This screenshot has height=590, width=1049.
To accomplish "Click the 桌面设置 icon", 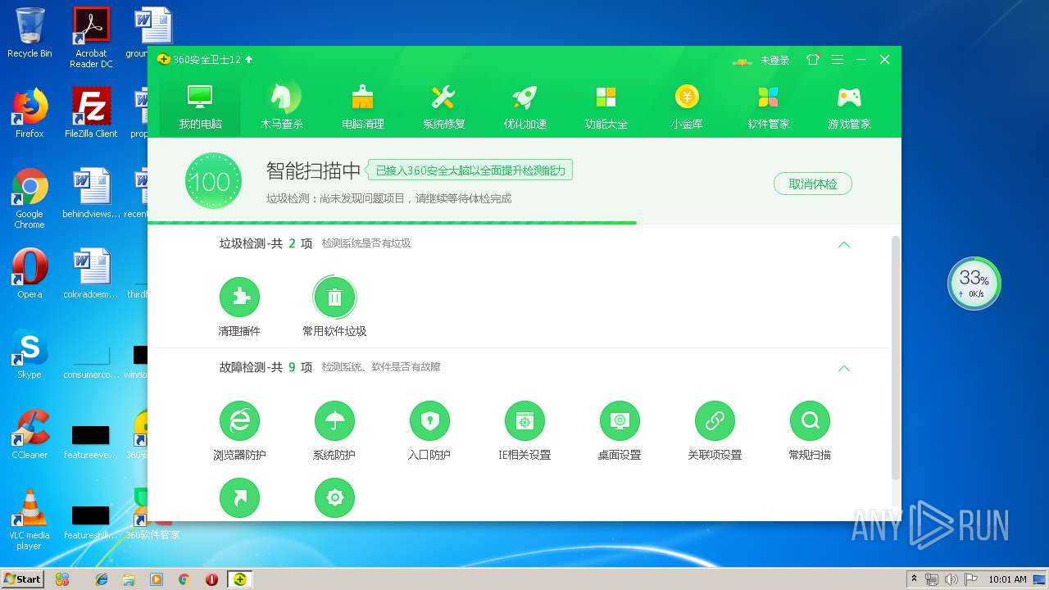I will (620, 421).
